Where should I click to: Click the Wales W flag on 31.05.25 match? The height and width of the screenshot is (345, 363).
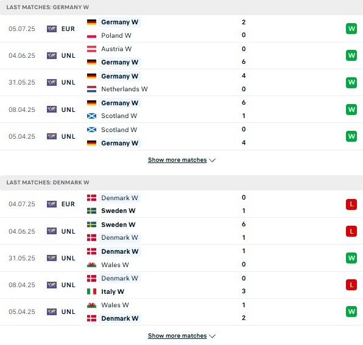[91, 265]
